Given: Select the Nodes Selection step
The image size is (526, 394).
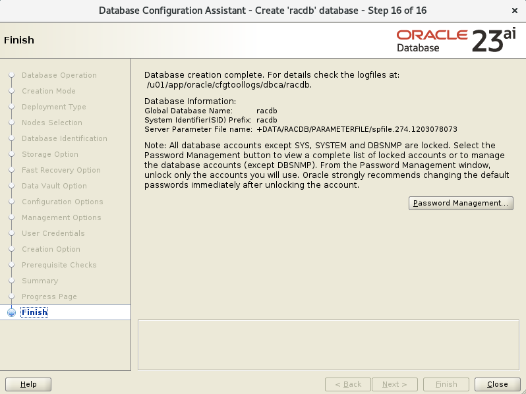Looking at the screenshot, I should click(52, 123).
